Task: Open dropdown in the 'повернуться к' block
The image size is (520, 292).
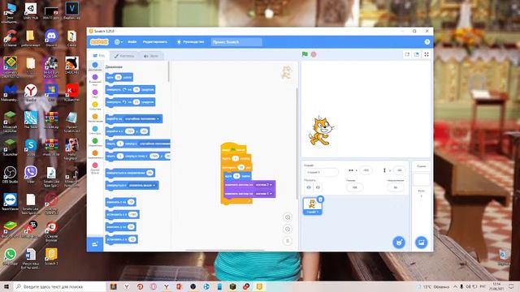Action: (x=142, y=186)
